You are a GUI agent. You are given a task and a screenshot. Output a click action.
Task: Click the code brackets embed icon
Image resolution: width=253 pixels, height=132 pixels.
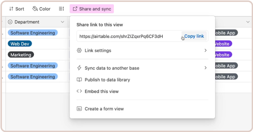(79, 91)
